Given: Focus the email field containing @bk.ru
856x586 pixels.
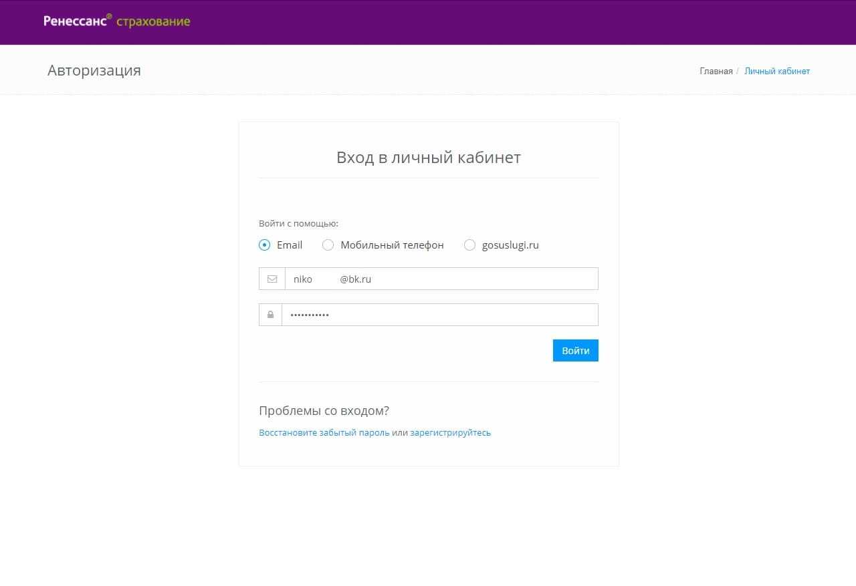Looking at the screenshot, I should pos(441,279).
